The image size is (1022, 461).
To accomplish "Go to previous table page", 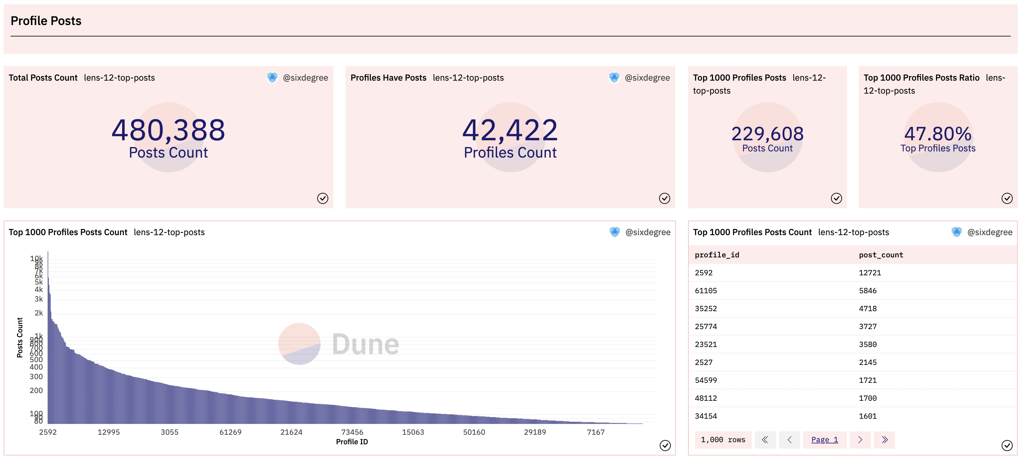I will (789, 440).
